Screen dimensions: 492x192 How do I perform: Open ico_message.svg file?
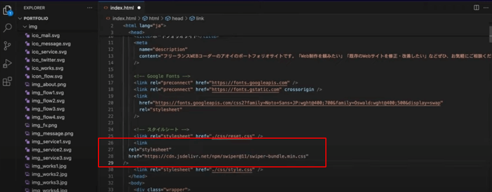(x=51, y=43)
